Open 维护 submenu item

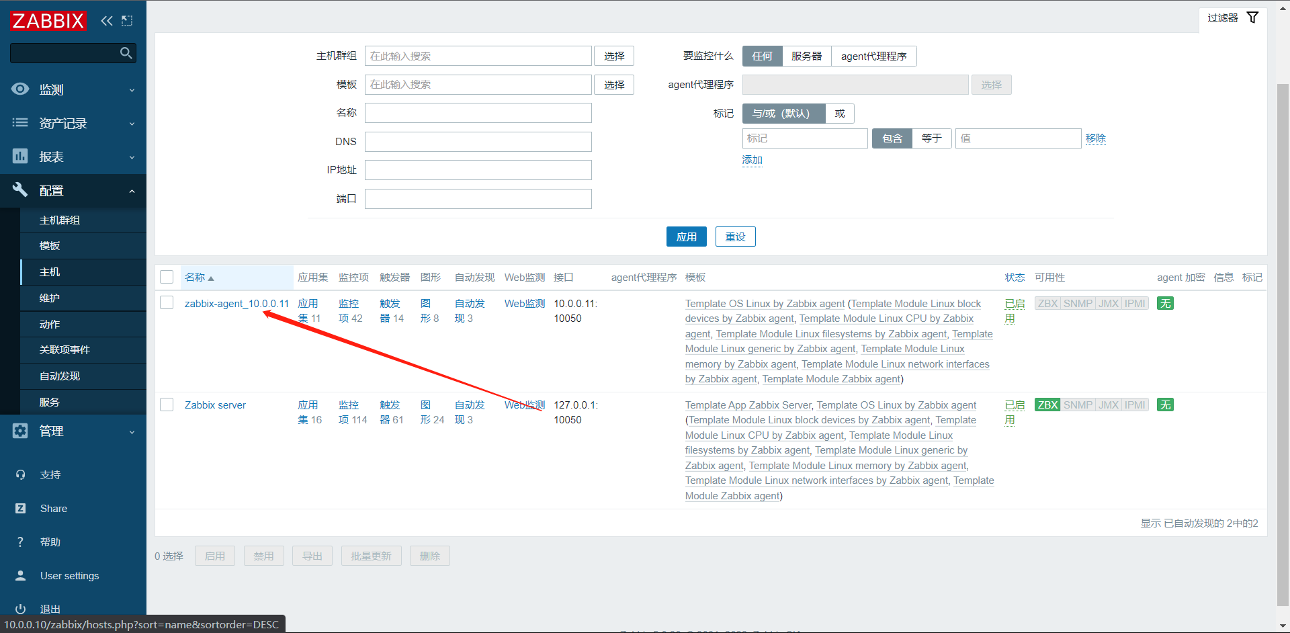pos(83,298)
